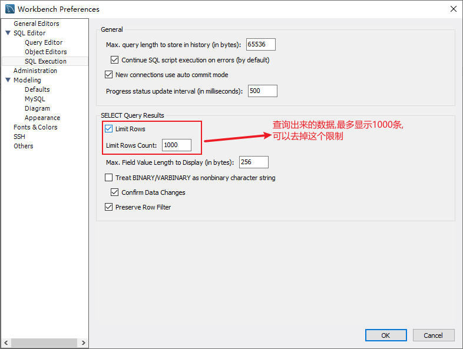The height and width of the screenshot is (349, 463).
Task: Open Others preferences
Action: point(24,147)
